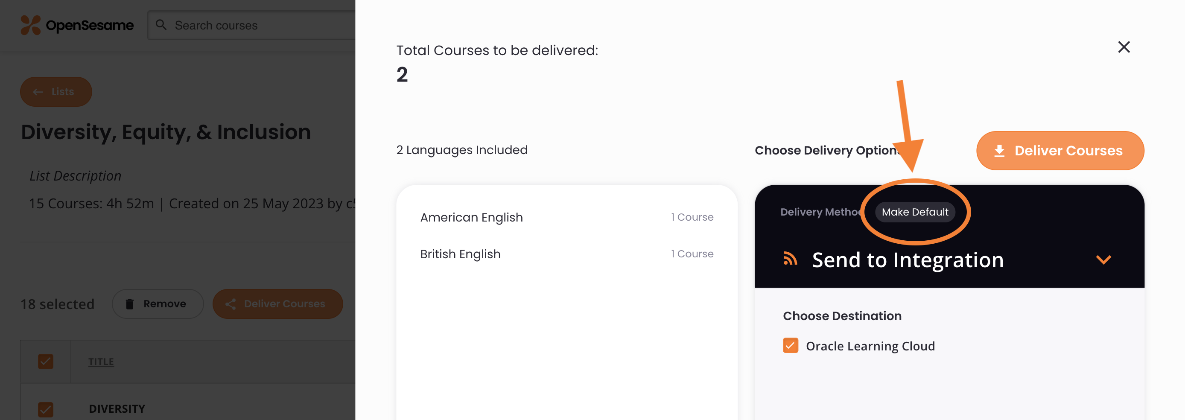The image size is (1185, 420).
Task: Toggle the DIVERSITY row checkbox
Action: coord(46,409)
